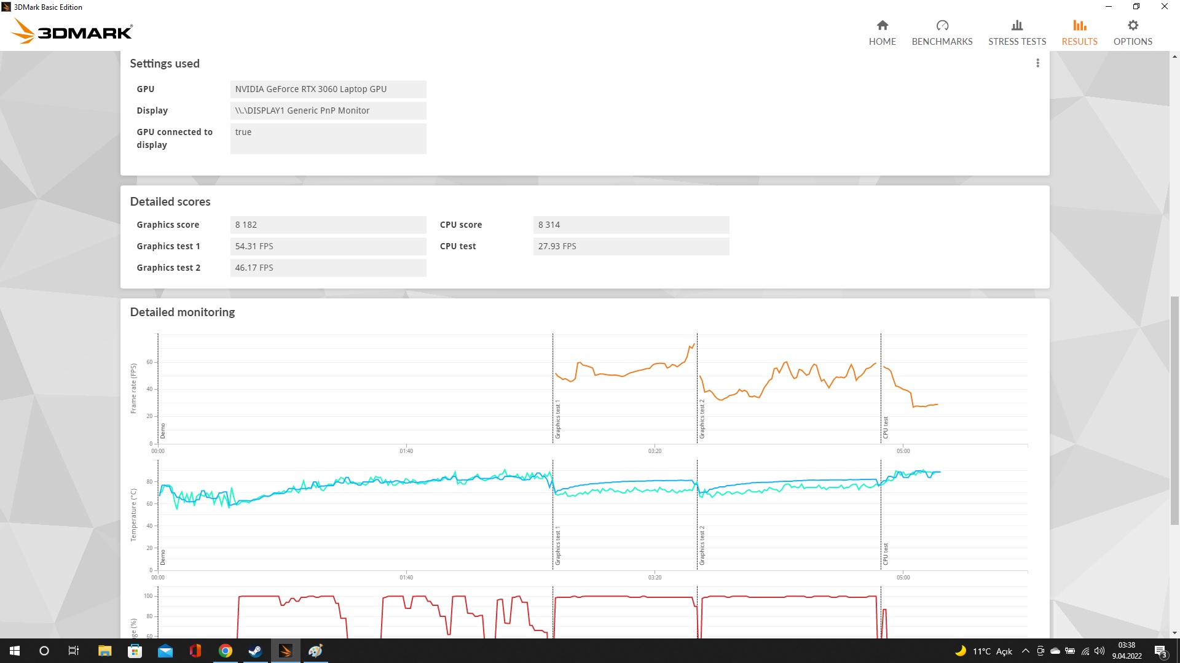Open Task View on taskbar
1180x663 pixels.
pyautogui.click(x=74, y=651)
